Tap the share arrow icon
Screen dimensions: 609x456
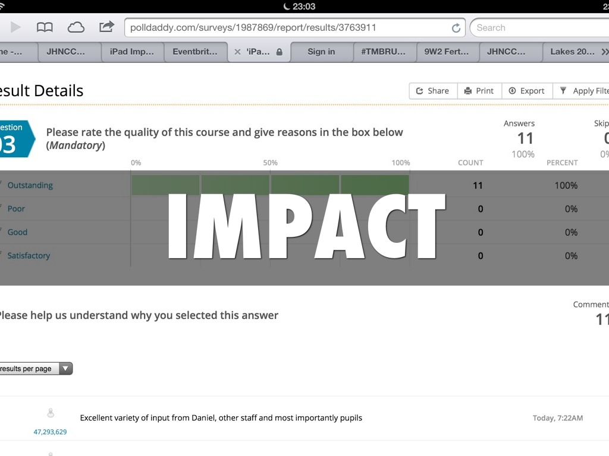click(106, 27)
